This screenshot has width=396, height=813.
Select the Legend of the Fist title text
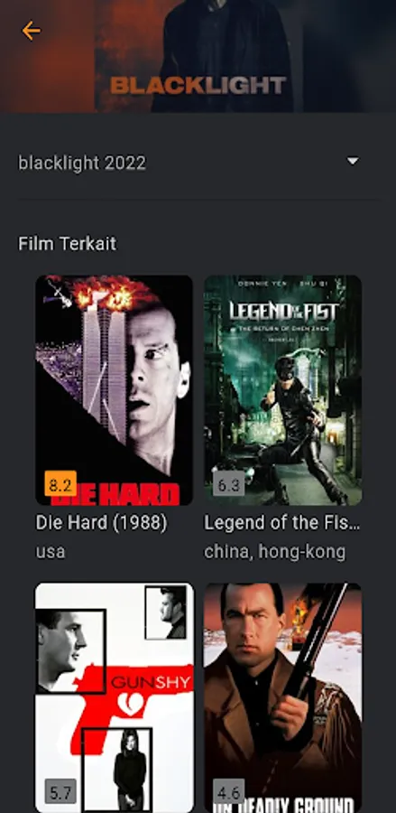[281, 523]
